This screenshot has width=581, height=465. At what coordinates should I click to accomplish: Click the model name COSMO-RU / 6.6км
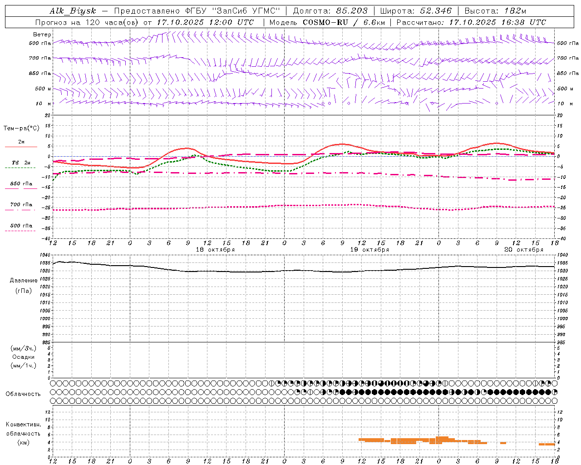click(x=344, y=22)
